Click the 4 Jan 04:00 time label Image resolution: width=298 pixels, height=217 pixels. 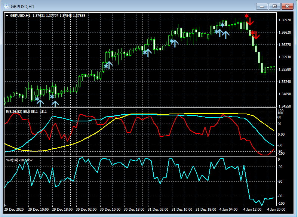click(x=228, y=210)
